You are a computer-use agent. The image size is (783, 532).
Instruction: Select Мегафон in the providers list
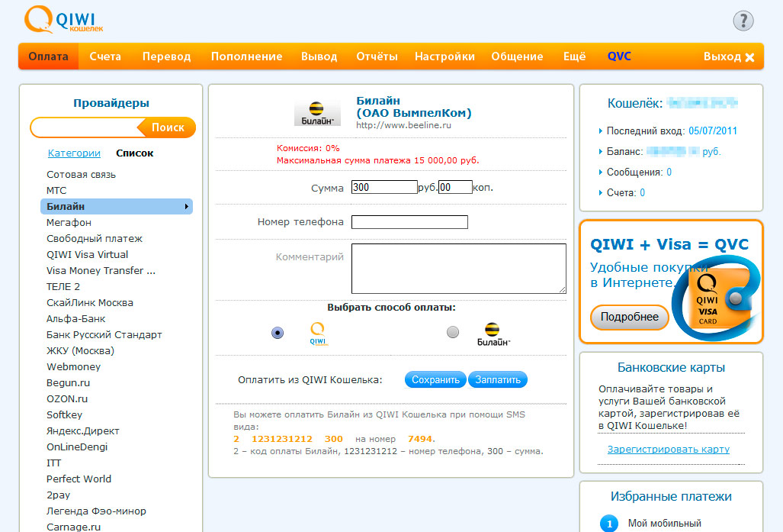(69, 223)
